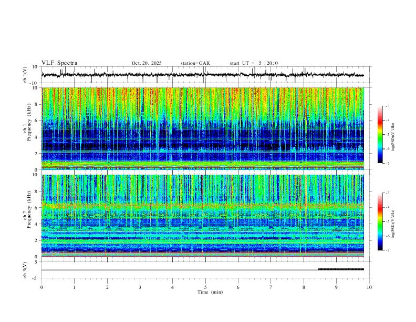Click inside the ch.1 spectrogram panel
Image resolution: width=416 pixels, height=322 pixels.
pyautogui.click(x=203, y=128)
